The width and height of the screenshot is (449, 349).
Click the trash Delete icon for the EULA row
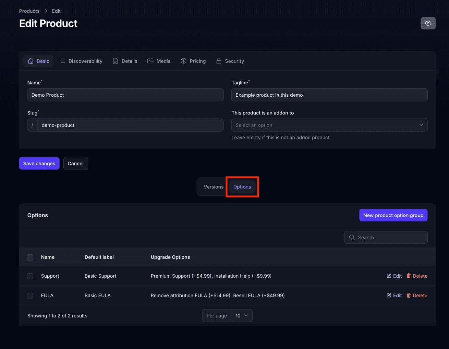(408, 295)
